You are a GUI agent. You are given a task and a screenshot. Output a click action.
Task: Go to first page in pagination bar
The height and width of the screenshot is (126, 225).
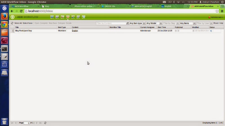click(x=12, y=123)
